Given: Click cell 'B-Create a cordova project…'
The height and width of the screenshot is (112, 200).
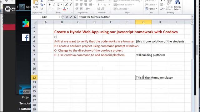Looking at the screenshot, I should pyautogui.click(x=96, y=46).
